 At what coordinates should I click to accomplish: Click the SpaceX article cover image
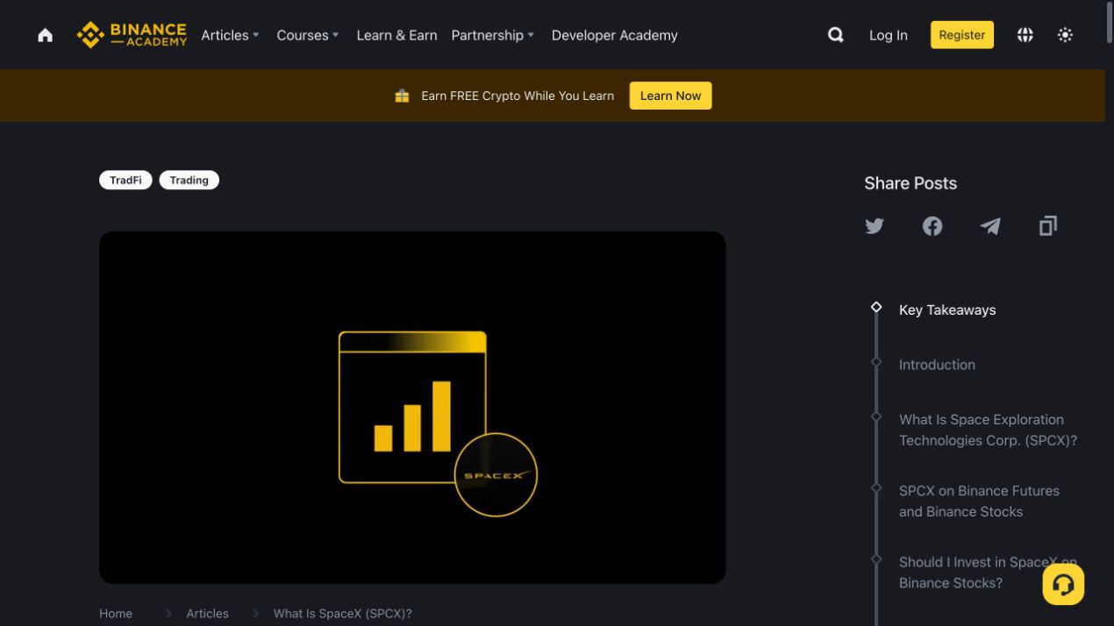412,408
